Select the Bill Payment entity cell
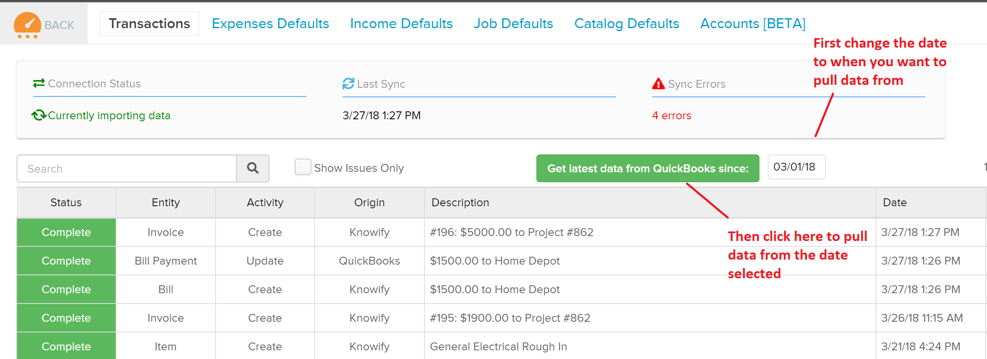This screenshot has width=987, height=359. point(166,261)
